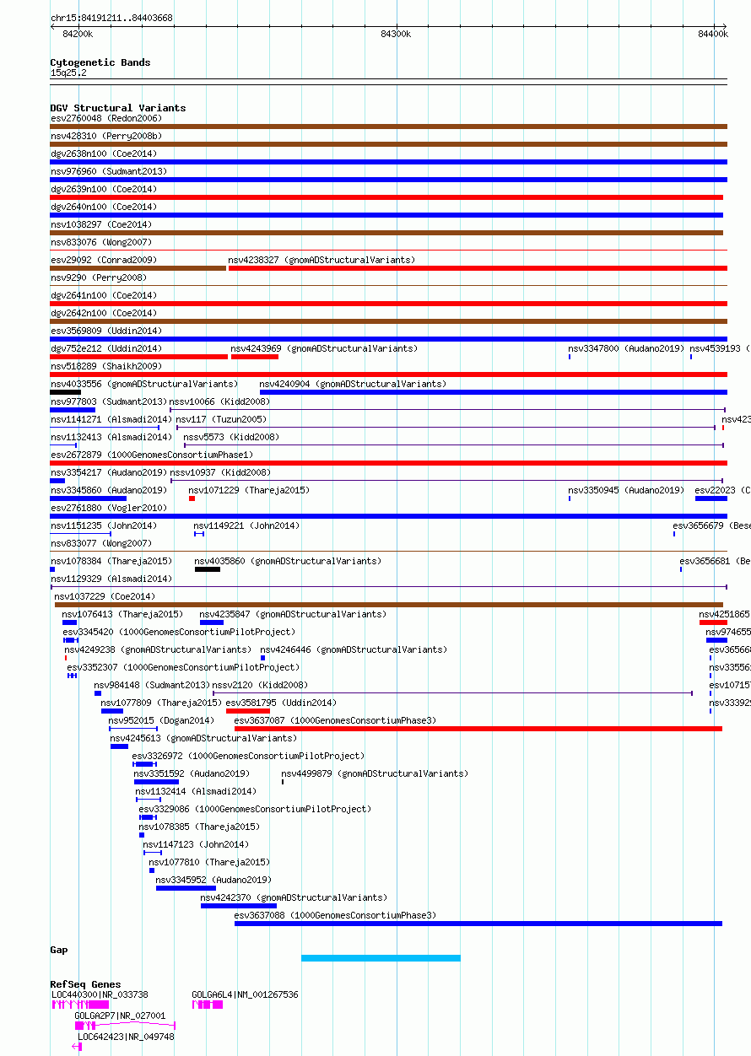Click dgv2641n100 (Coe2014) label

(104, 295)
